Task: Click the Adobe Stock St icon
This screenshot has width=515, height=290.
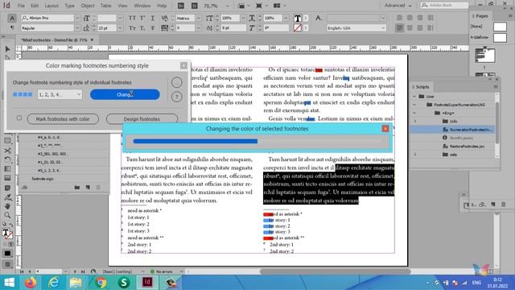Action: pyautogui.click(x=195, y=6)
